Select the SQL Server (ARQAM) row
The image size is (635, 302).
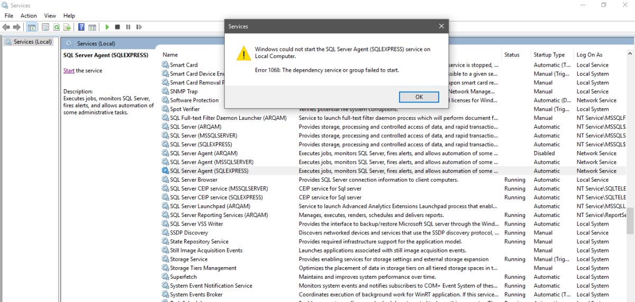click(x=393, y=127)
